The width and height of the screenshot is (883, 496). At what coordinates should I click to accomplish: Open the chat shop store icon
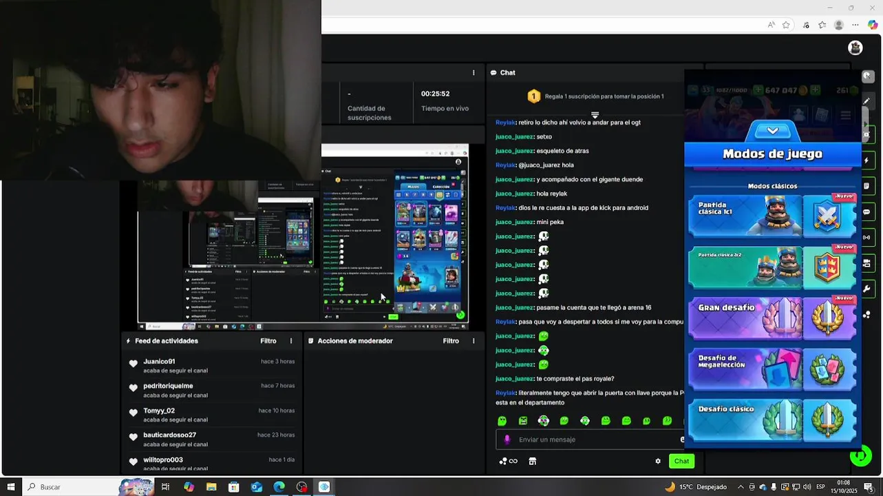click(x=532, y=462)
